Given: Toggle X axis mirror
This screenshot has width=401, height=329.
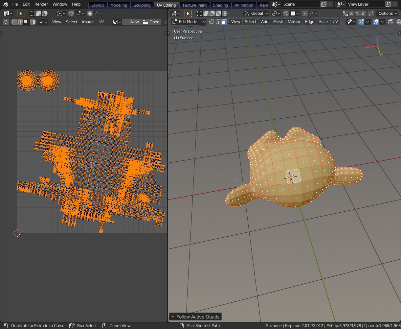Looking at the screenshot, I should point(352,13).
